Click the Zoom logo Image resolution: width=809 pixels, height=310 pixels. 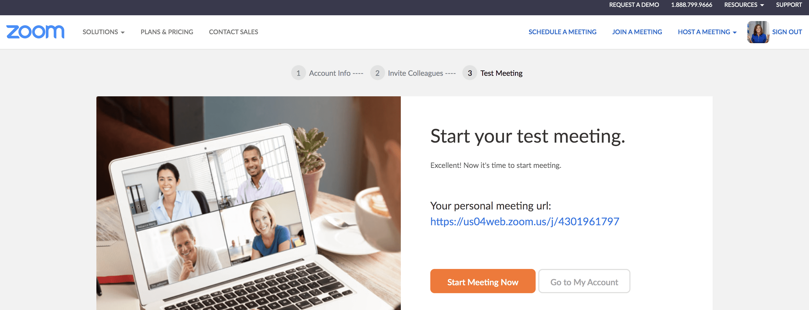point(35,32)
